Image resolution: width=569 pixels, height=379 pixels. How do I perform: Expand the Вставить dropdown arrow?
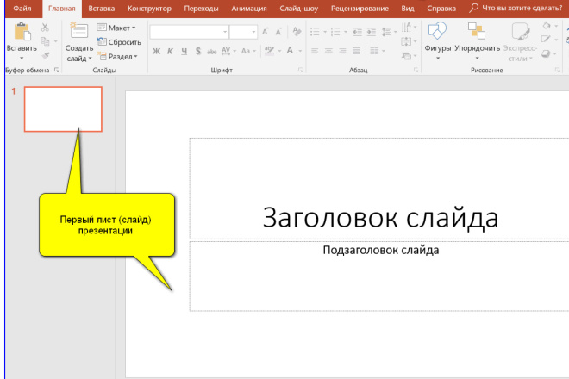click(x=22, y=58)
